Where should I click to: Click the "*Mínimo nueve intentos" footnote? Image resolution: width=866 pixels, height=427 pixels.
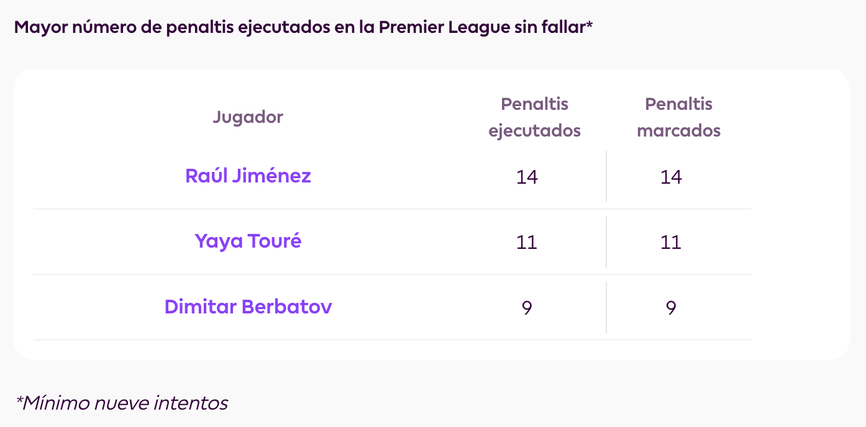pos(122,403)
